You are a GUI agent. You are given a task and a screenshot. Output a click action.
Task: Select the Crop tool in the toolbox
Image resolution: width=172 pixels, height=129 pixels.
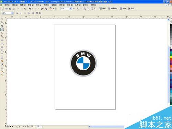pyautogui.click(x=2, y=26)
